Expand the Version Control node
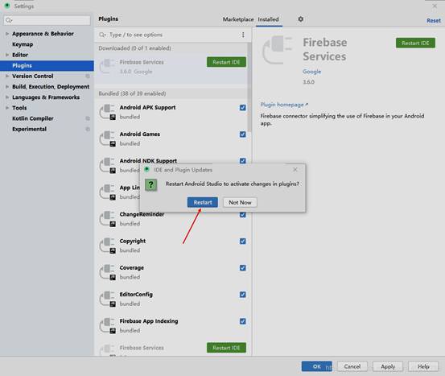Screen dimensions: 445x376 [x=7, y=76]
